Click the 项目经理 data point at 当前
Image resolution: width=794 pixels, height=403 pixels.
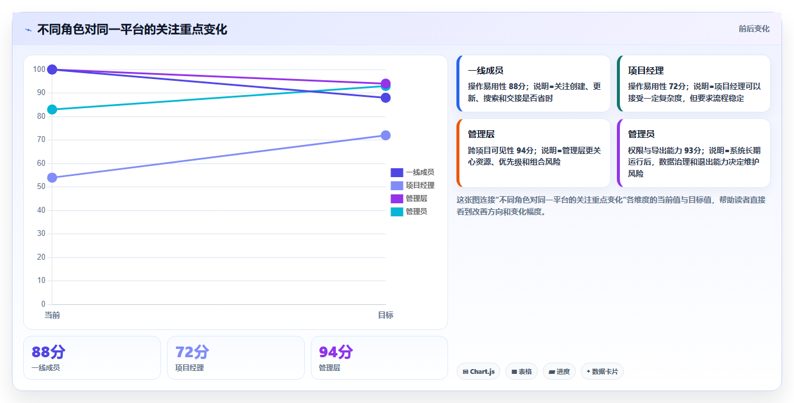[x=52, y=178]
